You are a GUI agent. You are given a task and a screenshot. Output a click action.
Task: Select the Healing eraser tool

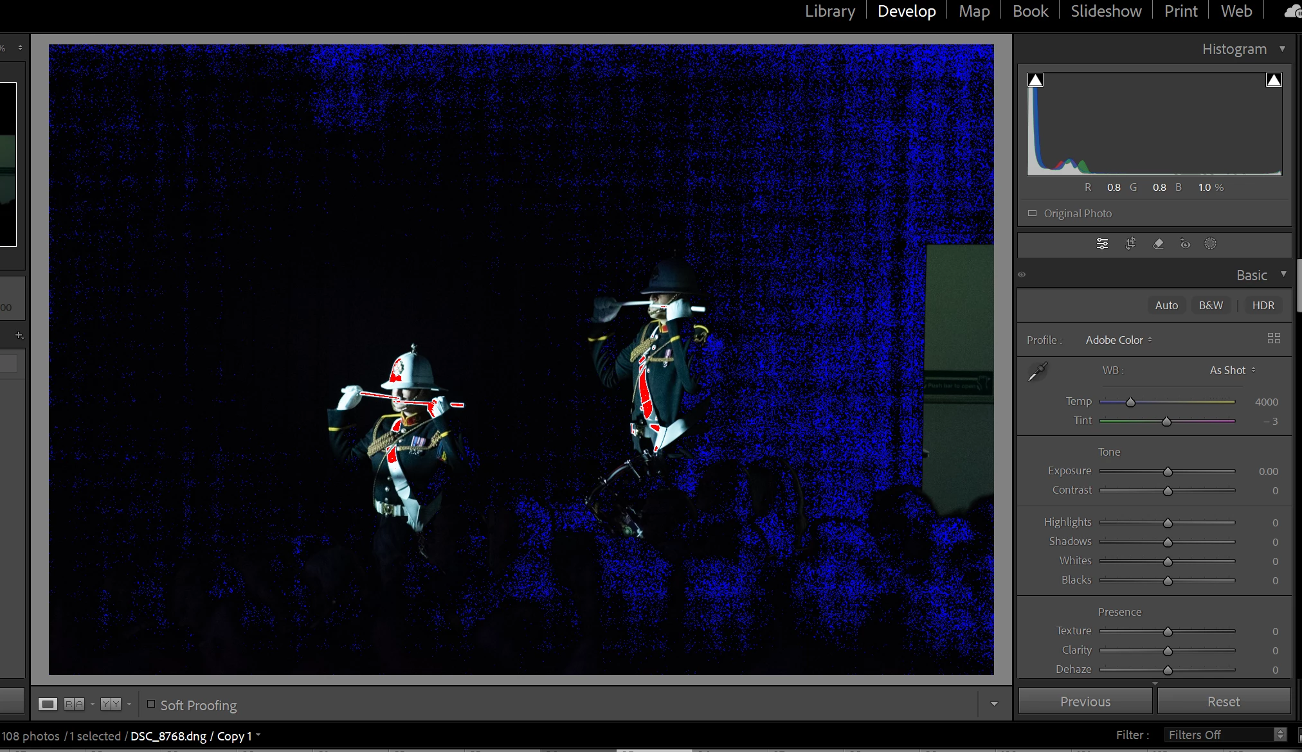coord(1158,244)
